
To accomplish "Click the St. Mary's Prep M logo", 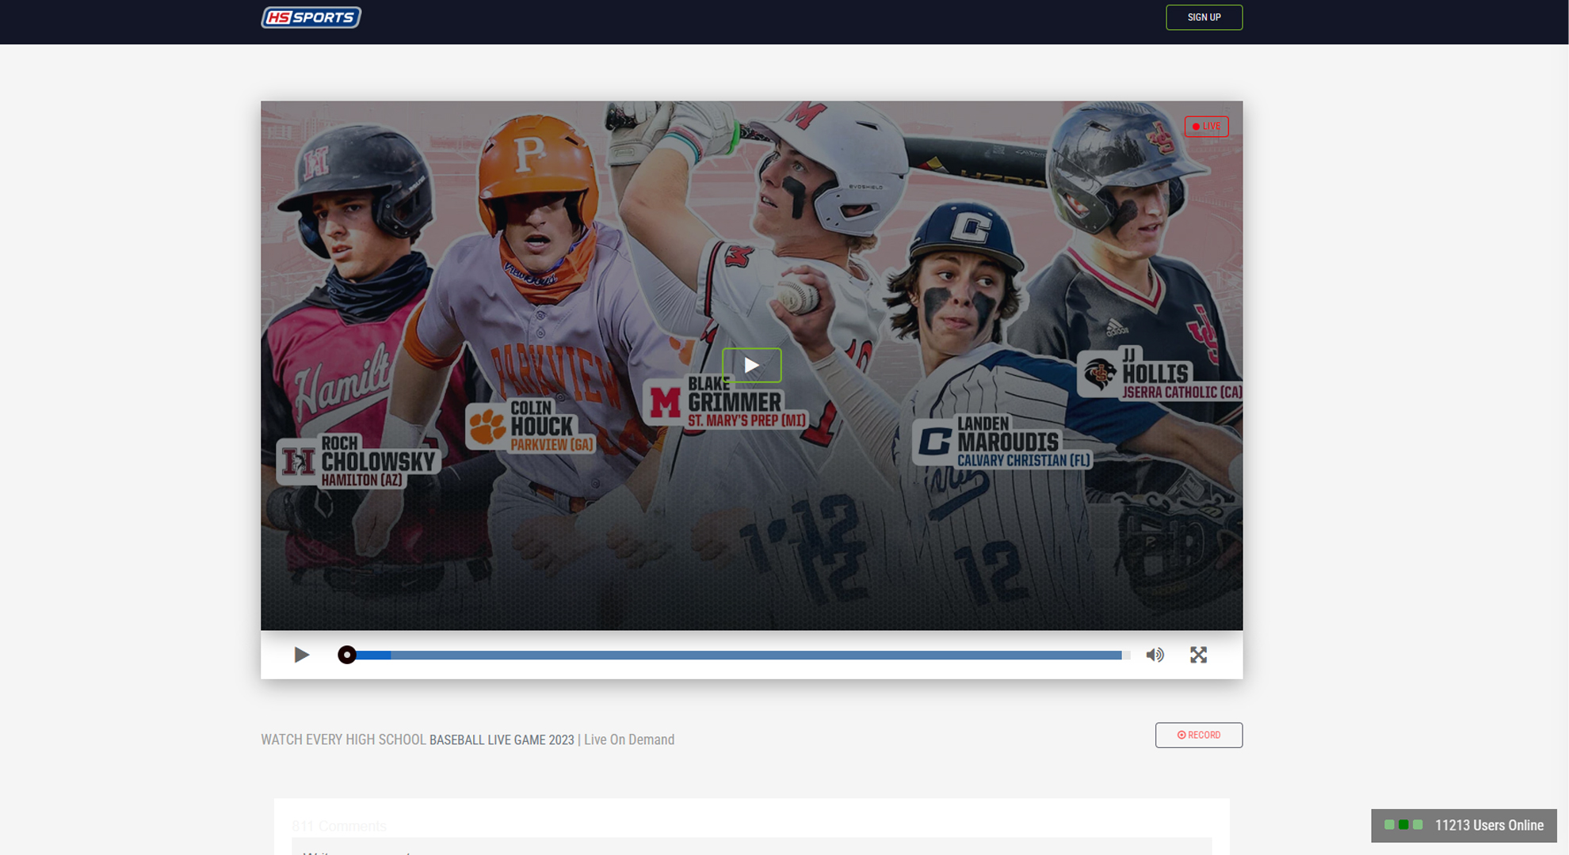I will (665, 402).
